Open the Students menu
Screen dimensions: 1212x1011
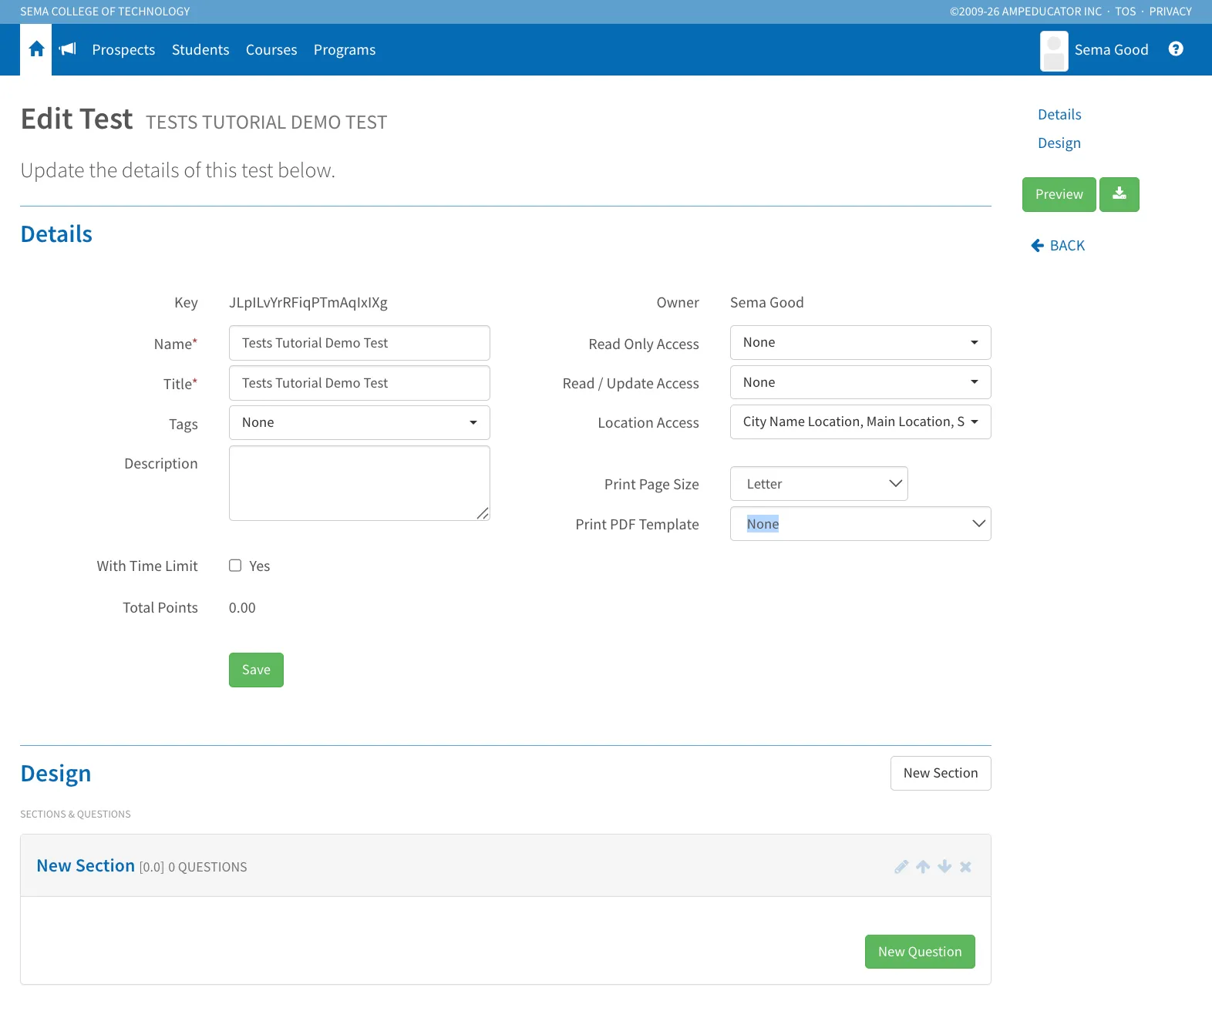click(200, 50)
